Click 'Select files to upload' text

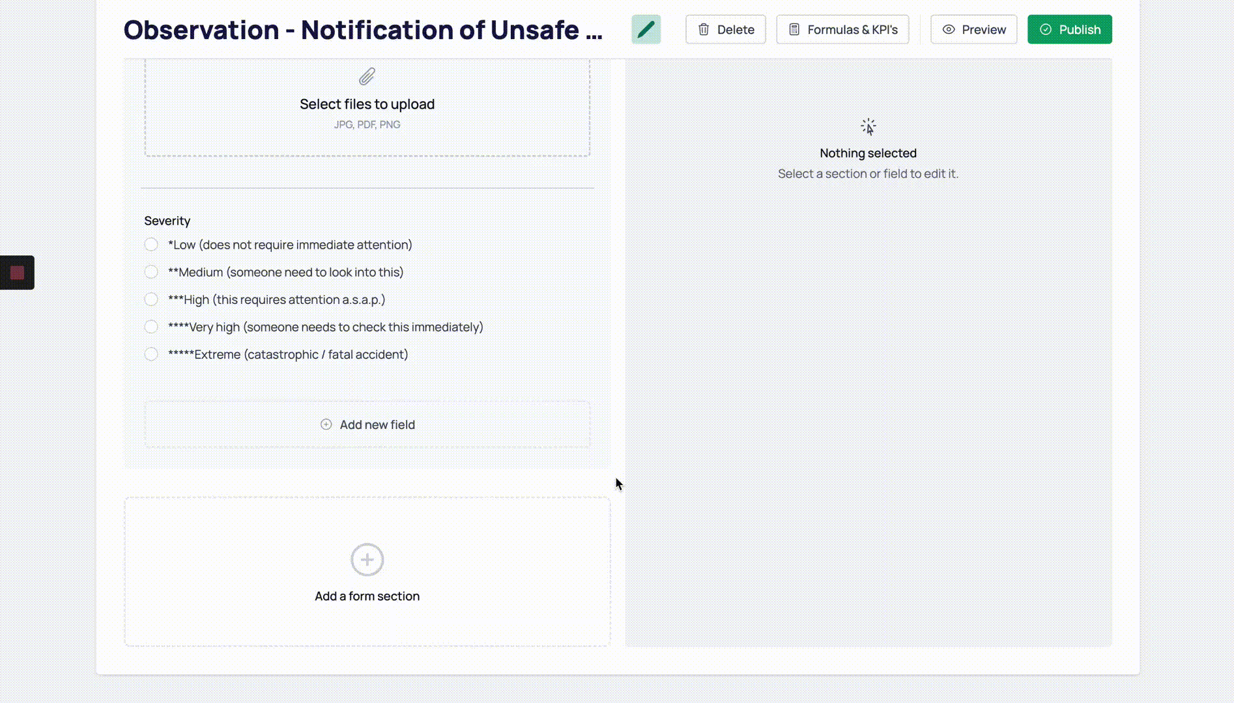(367, 104)
